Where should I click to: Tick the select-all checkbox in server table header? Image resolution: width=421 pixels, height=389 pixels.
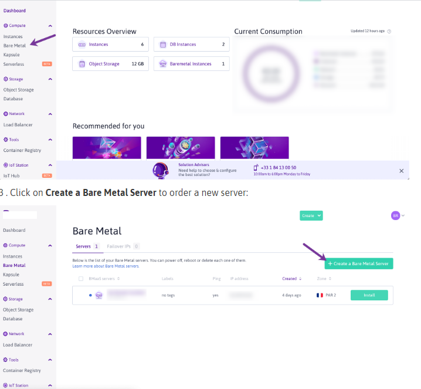[81, 279]
